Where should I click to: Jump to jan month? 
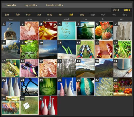7,15
